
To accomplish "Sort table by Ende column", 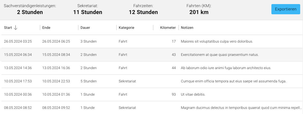I will [x=46, y=28].
